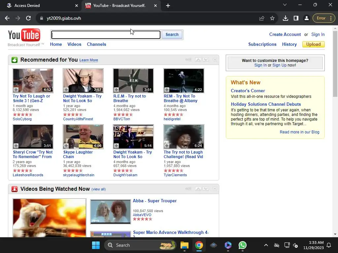Image resolution: width=338 pixels, height=253 pixels.
Task: Add the Try Not To Laugh cat video to queue
Action: pos(16,90)
